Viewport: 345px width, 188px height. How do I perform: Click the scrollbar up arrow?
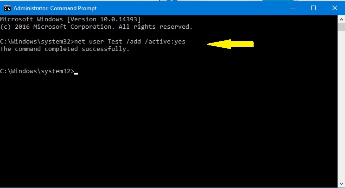pyautogui.click(x=340, y=19)
